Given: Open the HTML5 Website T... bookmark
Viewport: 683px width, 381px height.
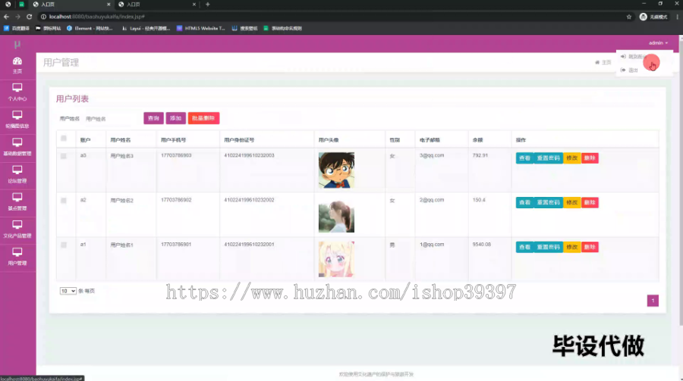Looking at the screenshot, I should [201, 28].
